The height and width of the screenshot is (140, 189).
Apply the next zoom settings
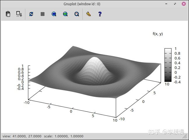(x=65, y=14)
